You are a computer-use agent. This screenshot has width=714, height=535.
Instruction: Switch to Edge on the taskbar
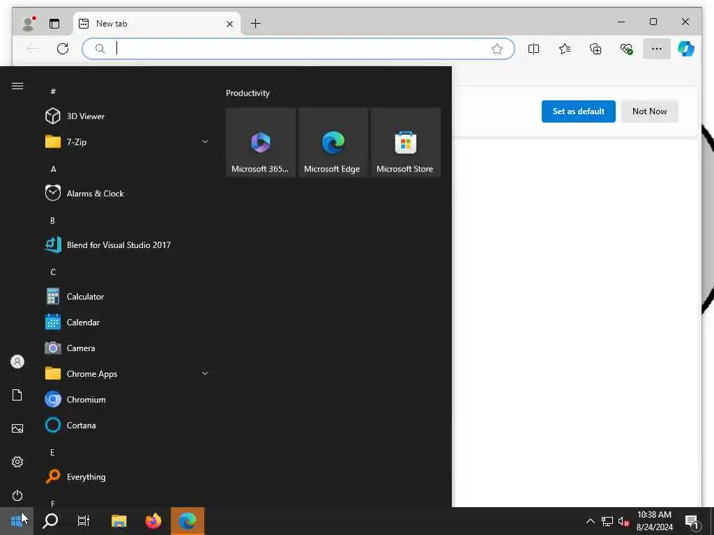[x=187, y=521]
